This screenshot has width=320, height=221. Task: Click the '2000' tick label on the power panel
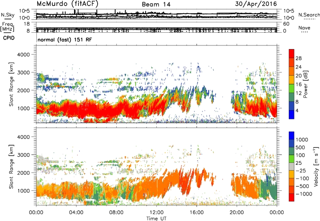click(x=24, y=90)
